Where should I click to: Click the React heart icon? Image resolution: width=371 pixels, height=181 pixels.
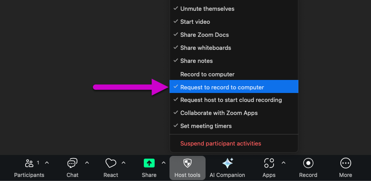click(111, 163)
